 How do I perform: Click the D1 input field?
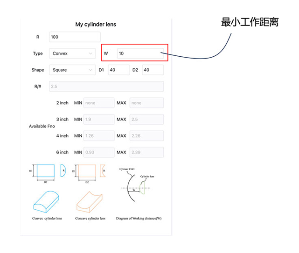pos(118,70)
